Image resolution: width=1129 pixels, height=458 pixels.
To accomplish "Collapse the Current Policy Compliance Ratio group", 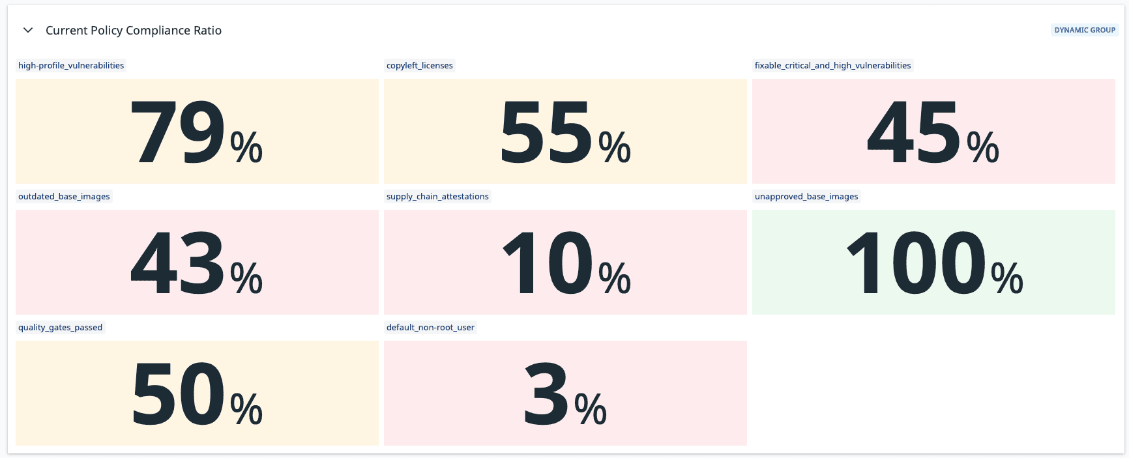I will [28, 31].
